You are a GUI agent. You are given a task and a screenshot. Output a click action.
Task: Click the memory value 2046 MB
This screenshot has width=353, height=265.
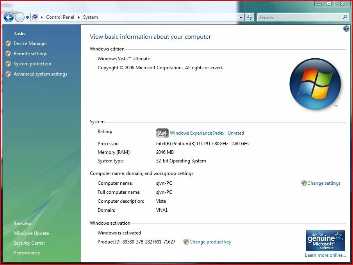165,152
